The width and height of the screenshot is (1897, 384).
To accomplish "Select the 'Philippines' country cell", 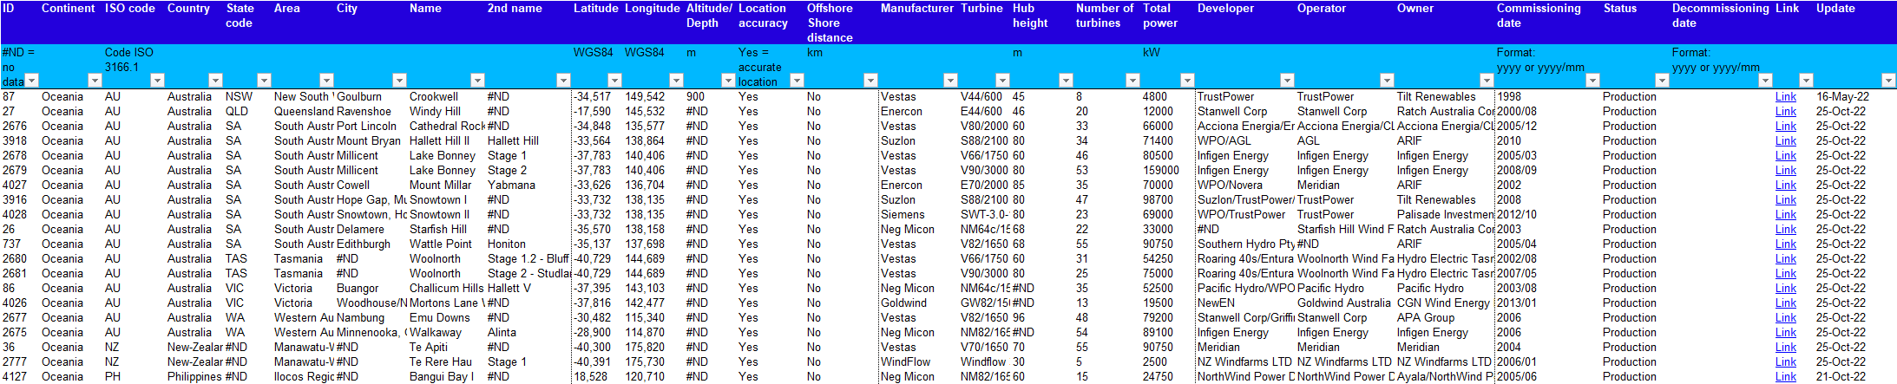I will pyautogui.click(x=194, y=377).
